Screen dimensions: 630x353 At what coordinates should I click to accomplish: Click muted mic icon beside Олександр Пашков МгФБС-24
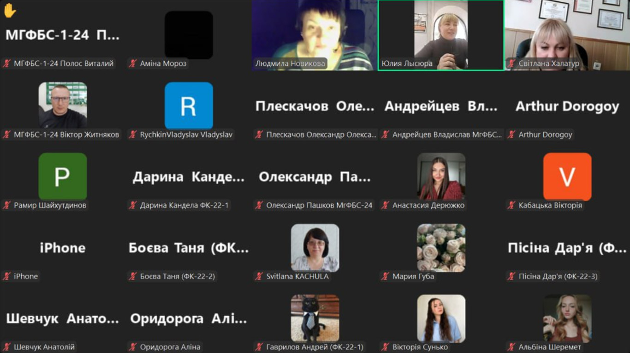tap(259, 205)
